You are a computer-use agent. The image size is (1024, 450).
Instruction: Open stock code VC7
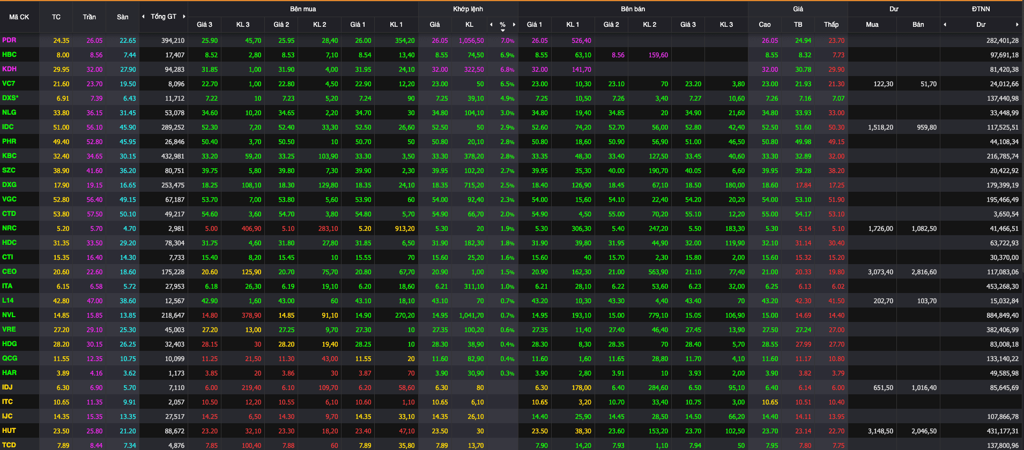tap(9, 84)
